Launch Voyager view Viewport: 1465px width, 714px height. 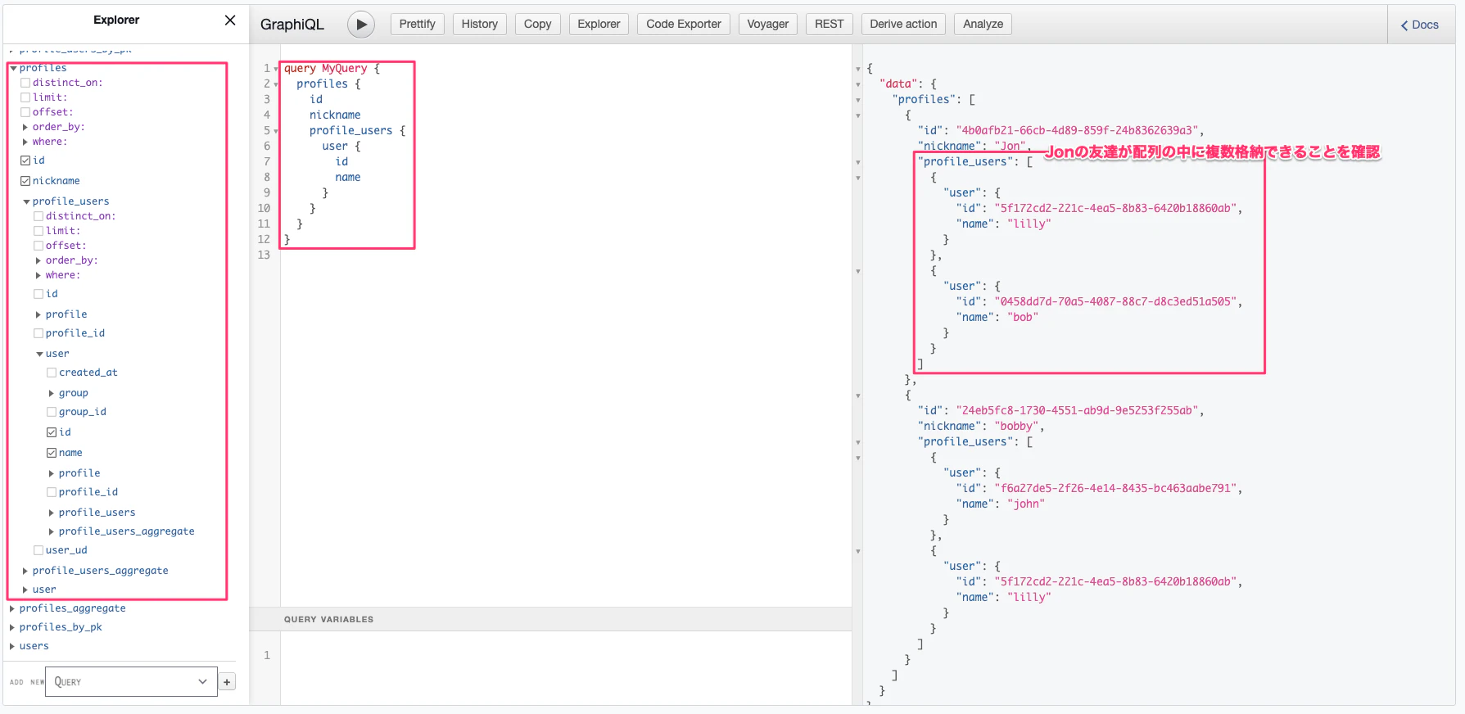(768, 25)
